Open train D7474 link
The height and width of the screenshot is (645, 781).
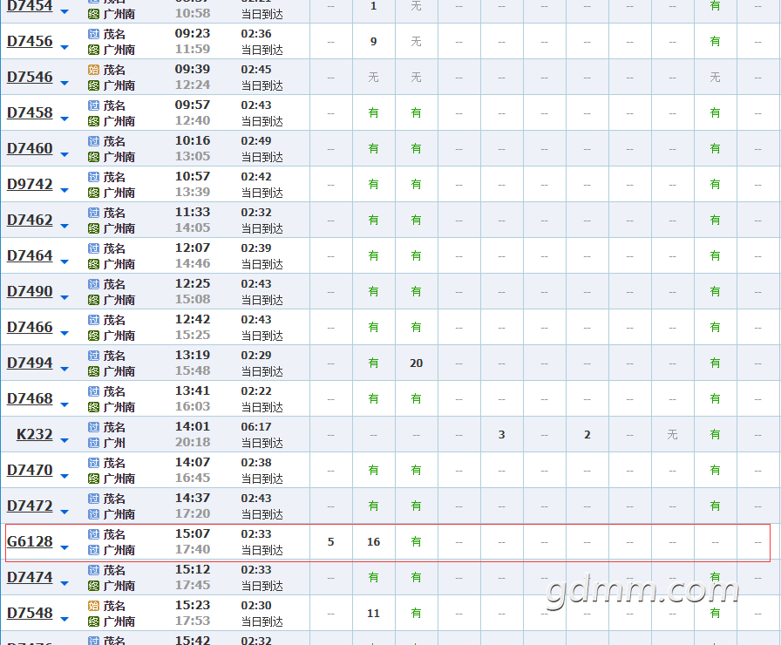pyautogui.click(x=30, y=577)
